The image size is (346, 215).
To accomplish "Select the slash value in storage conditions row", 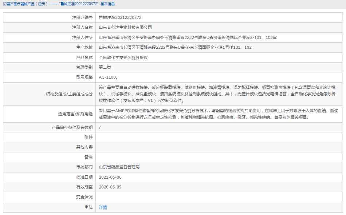I will tap(100, 127).
